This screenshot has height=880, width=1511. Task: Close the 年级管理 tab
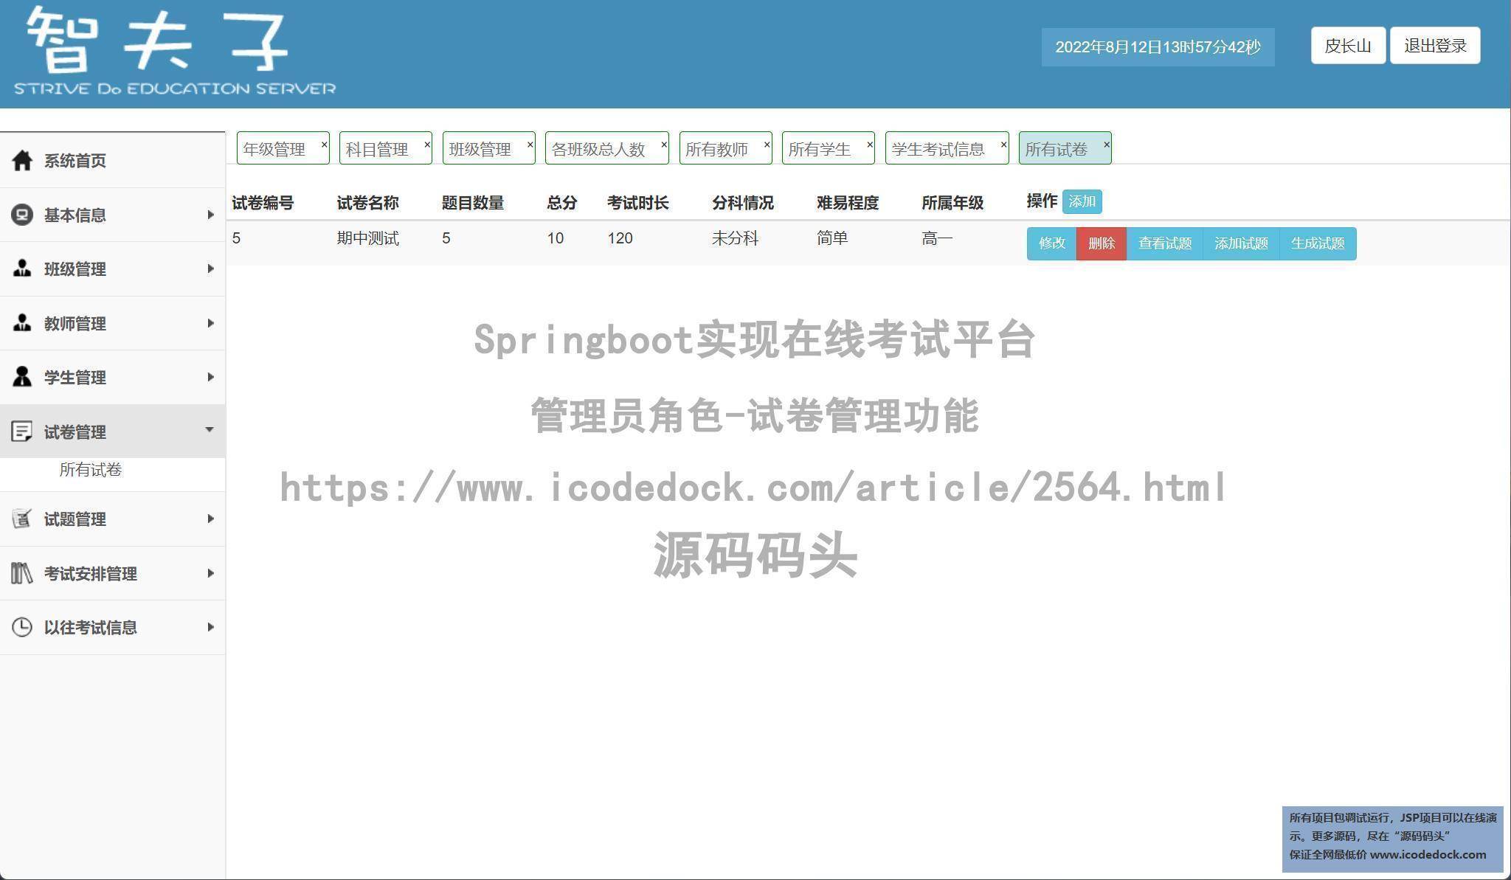[324, 145]
